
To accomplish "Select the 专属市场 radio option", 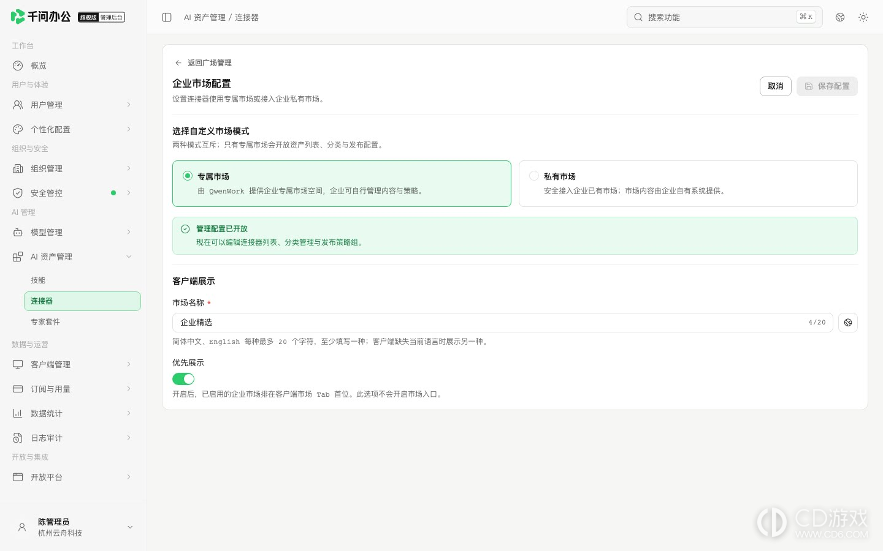I will pos(188,176).
